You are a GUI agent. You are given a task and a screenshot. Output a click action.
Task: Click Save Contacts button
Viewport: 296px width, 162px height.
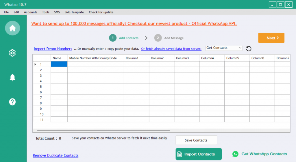(196, 140)
